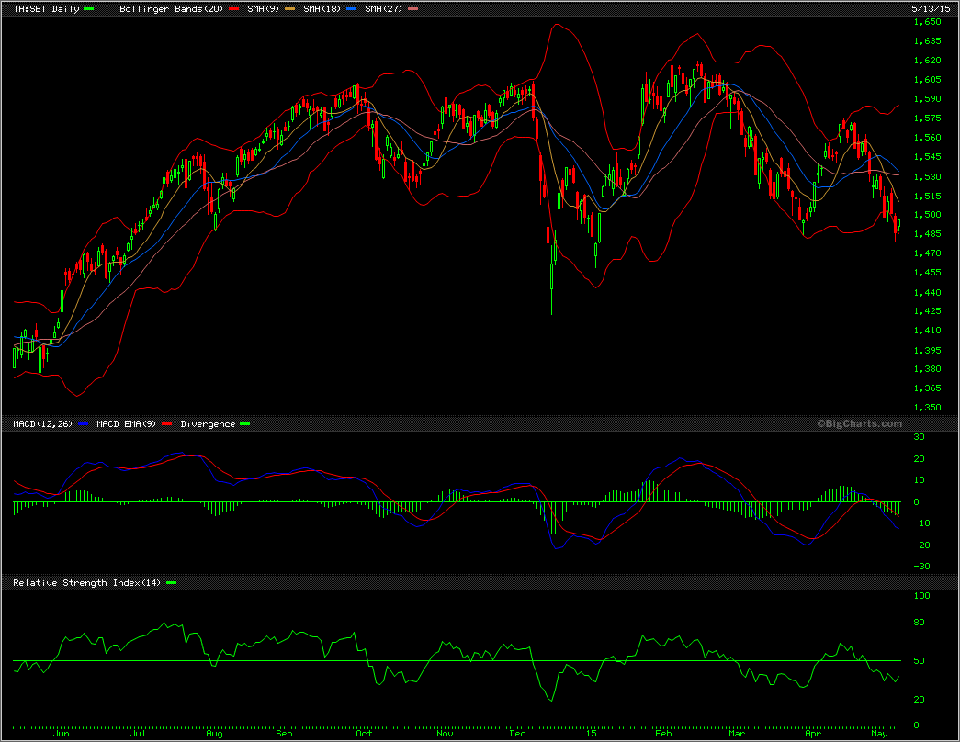Click the '-30' value on MACD axis
The height and width of the screenshot is (742, 960).
(x=922, y=567)
